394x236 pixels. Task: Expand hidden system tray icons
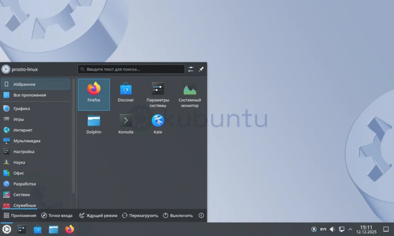(350, 229)
